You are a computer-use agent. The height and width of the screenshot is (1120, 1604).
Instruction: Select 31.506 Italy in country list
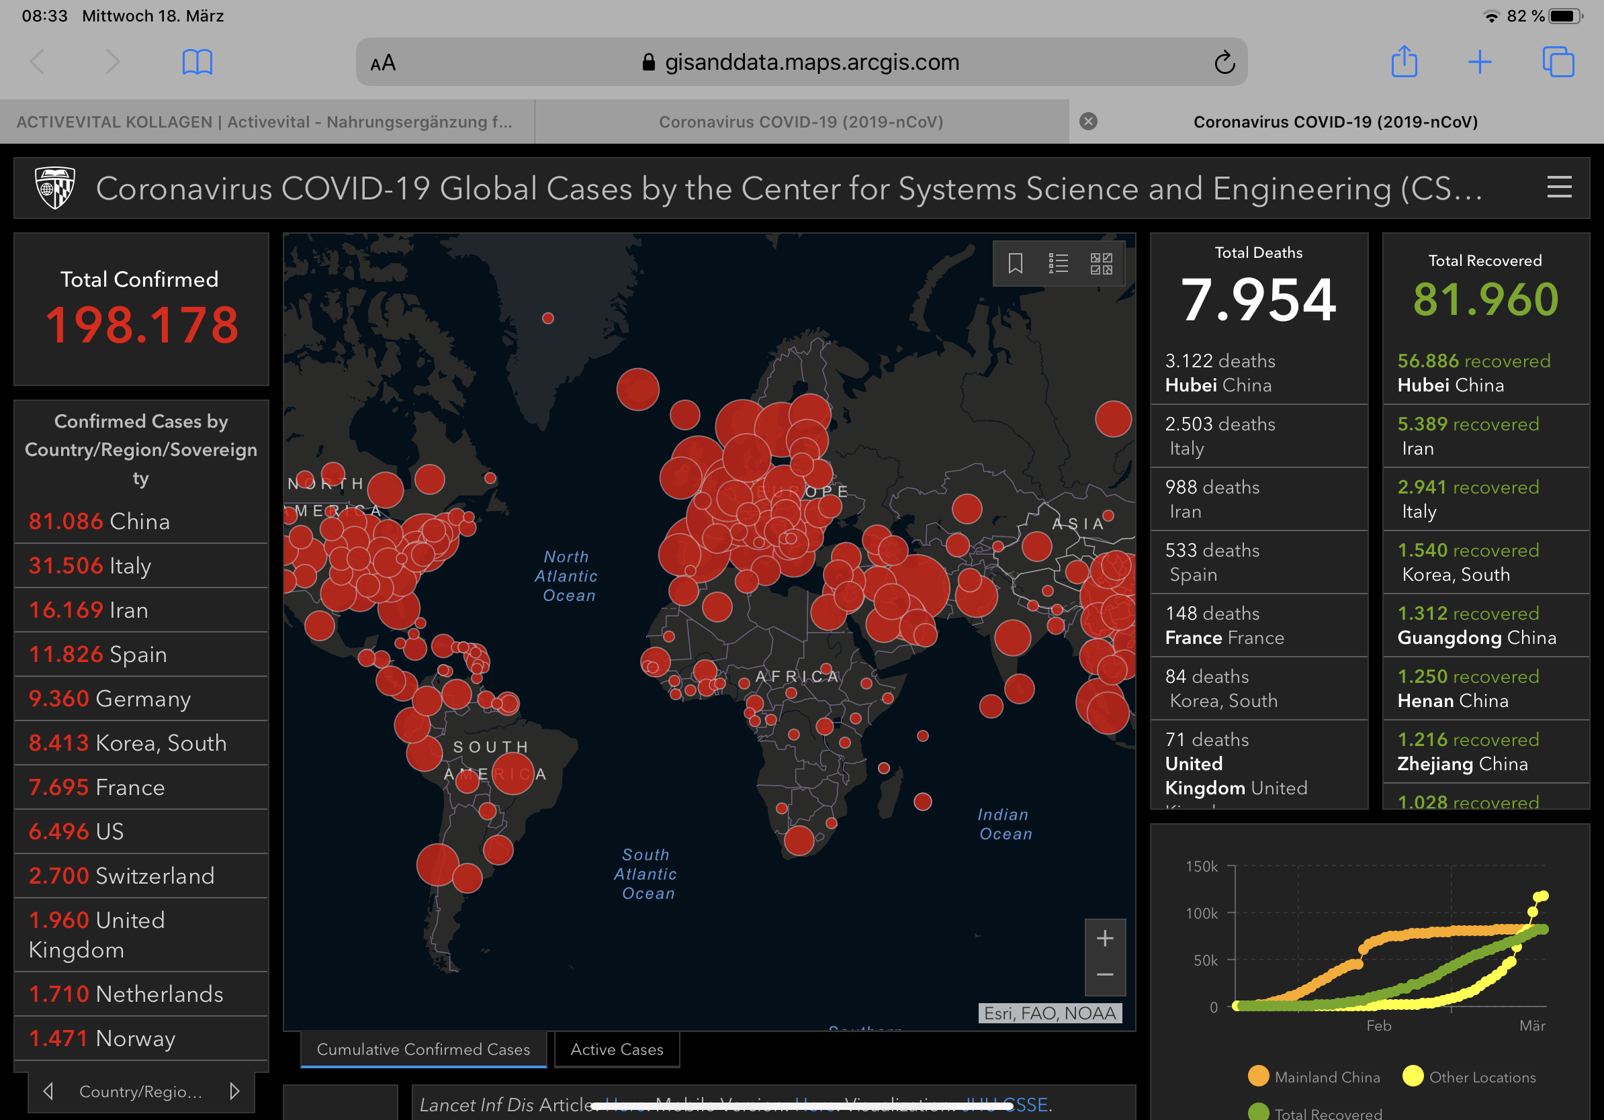click(141, 565)
